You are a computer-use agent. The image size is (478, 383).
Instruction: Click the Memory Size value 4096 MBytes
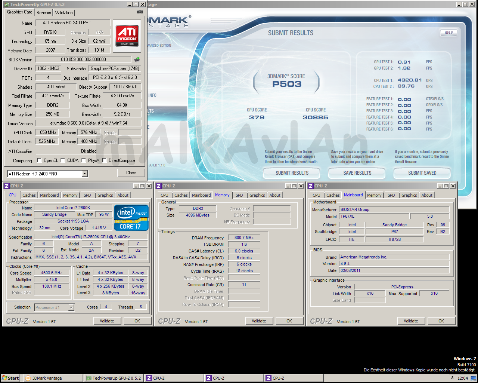(x=198, y=215)
